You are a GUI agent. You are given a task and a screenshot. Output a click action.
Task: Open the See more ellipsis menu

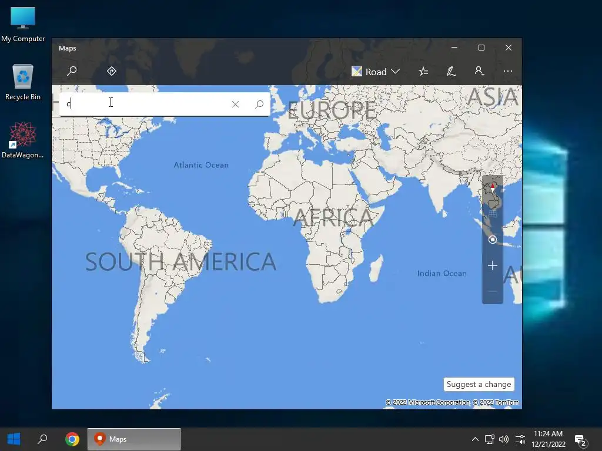click(507, 71)
